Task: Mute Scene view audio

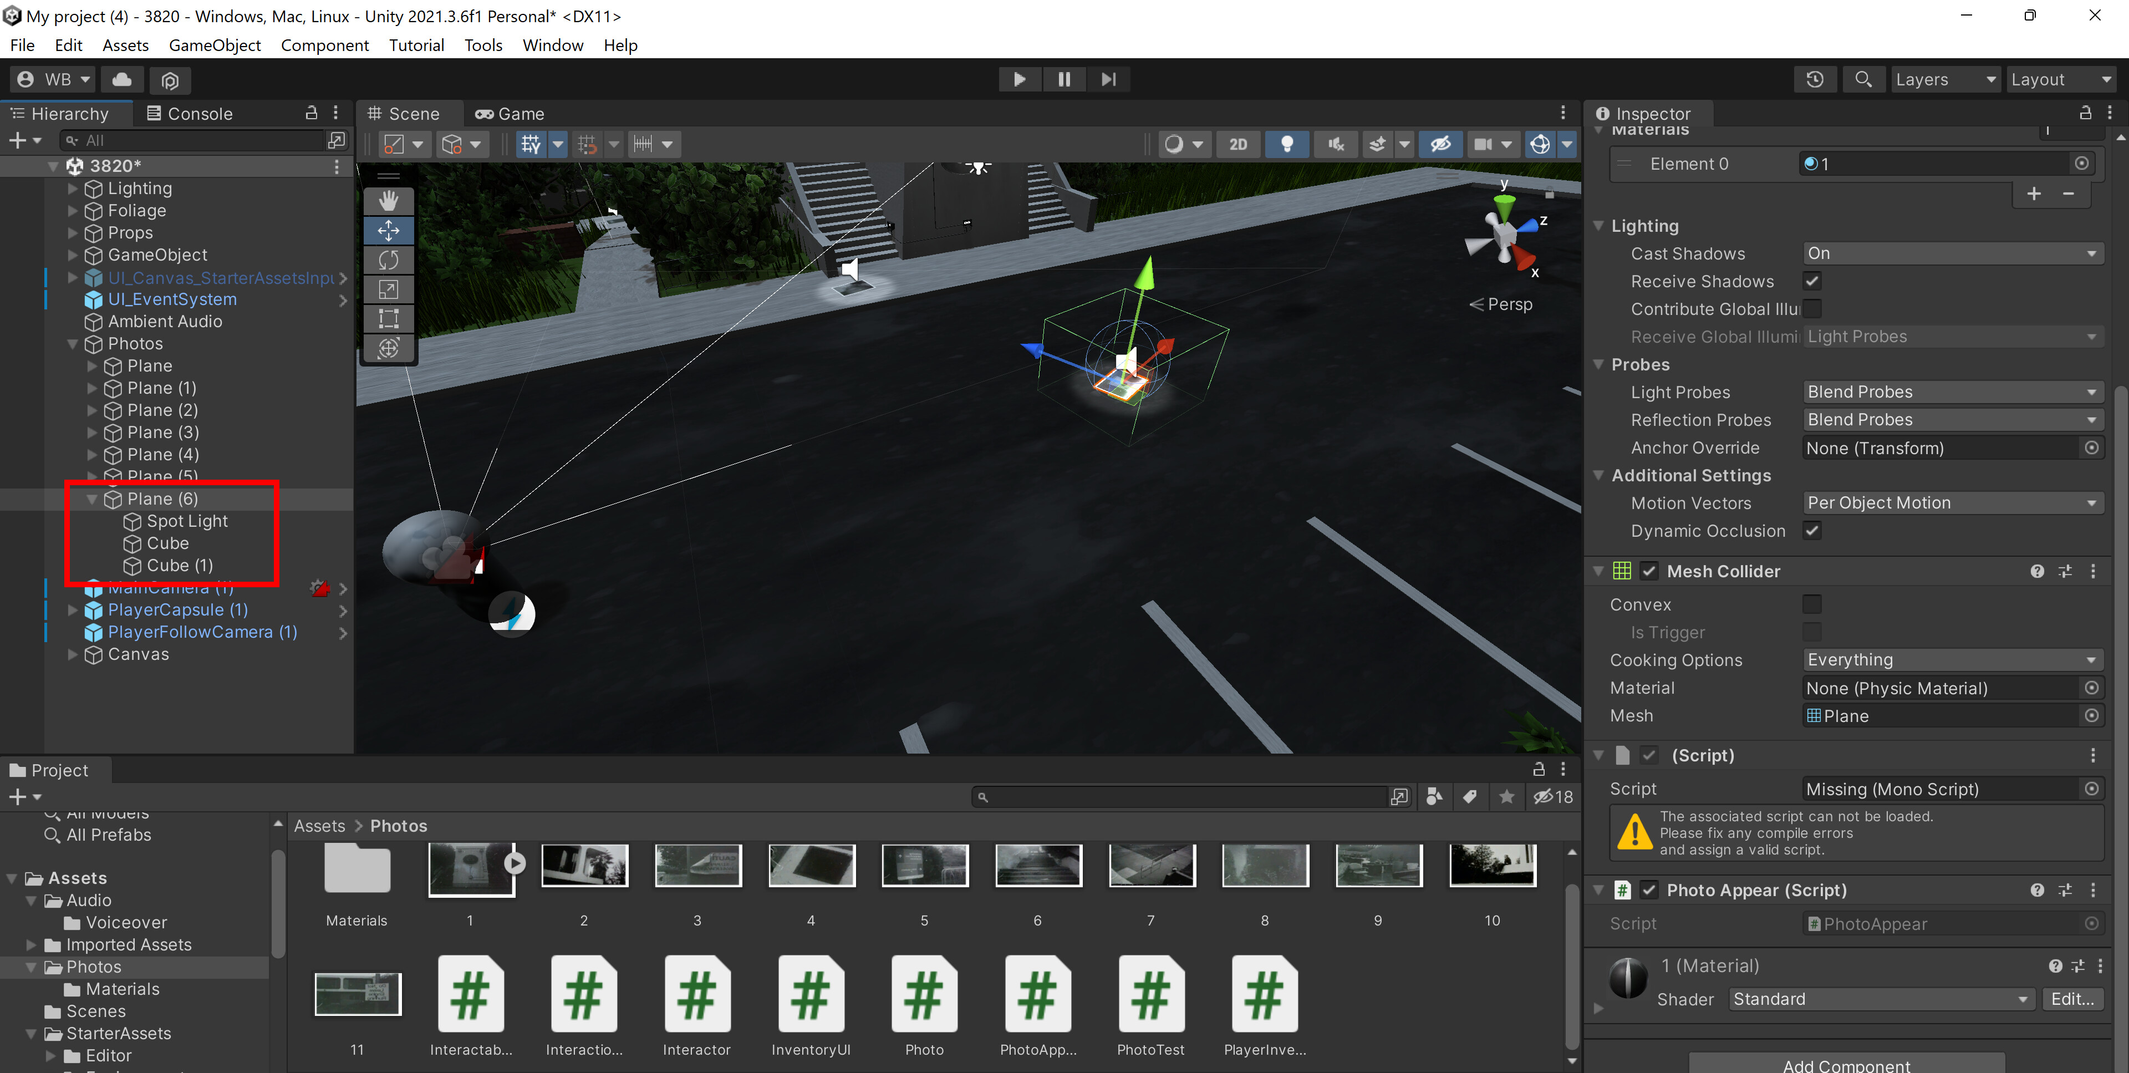Action: (1336, 144)
